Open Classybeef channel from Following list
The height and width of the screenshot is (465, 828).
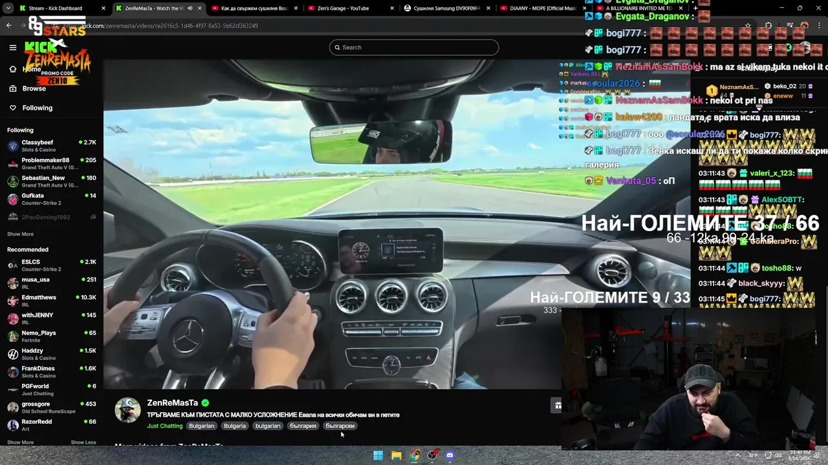pos(52,146)
